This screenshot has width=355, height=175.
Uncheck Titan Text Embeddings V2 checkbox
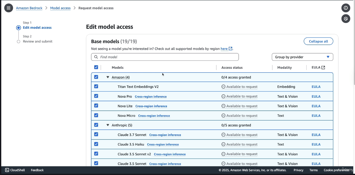[96, 86]
